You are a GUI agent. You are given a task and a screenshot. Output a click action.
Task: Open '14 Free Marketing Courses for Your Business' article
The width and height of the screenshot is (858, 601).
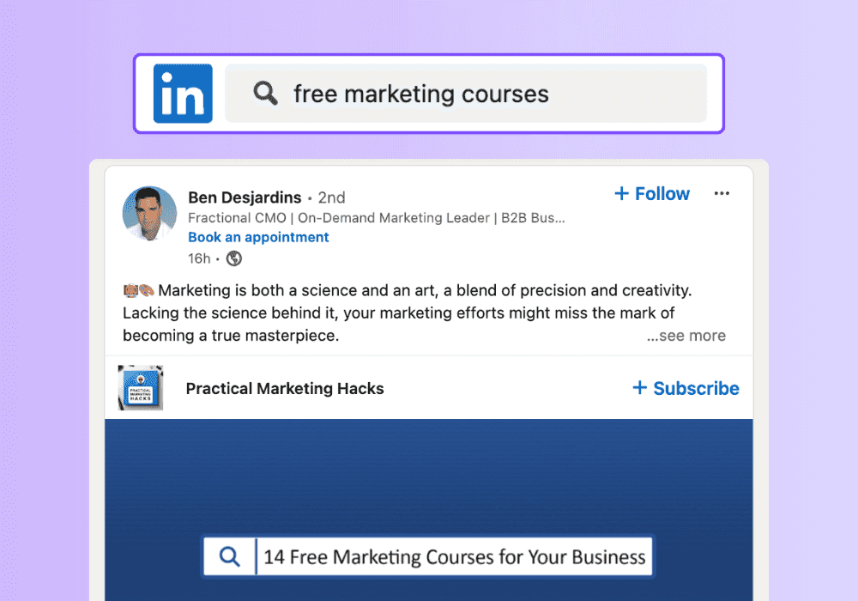coord(454,556)
